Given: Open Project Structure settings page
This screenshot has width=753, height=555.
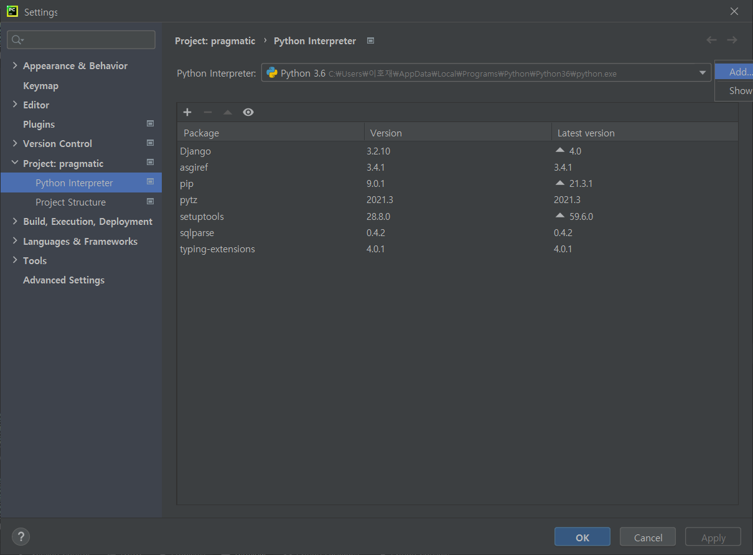Looking at the screenshot, I should point(70,202).
